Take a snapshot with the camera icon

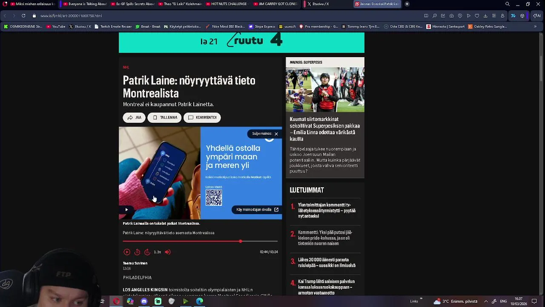pos(451,16)
